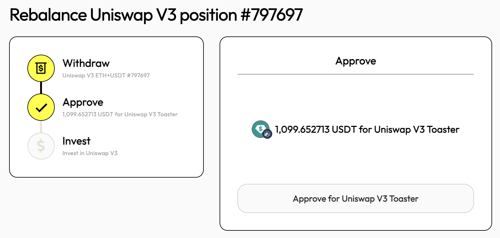Click the position number #797697 in heading
This screenshot has height=238, width=500.
(272, 15)
